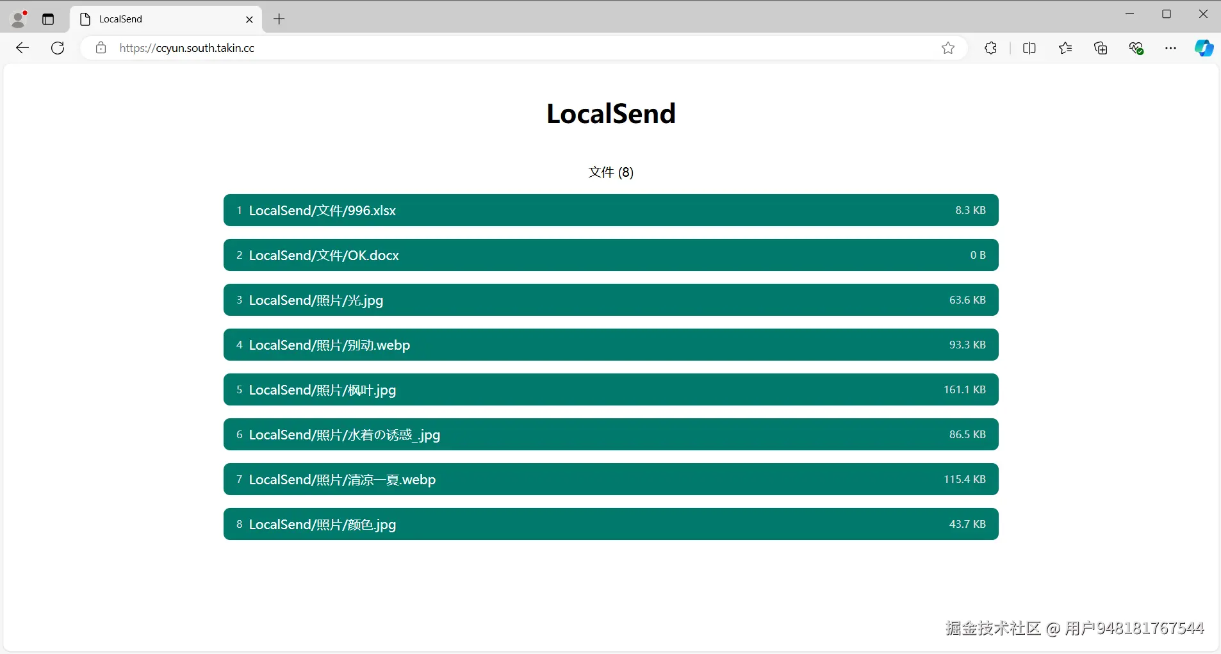Open Browser essentials heart icon
This screenshot has height=654, width=1221.
pos(1136,48)
